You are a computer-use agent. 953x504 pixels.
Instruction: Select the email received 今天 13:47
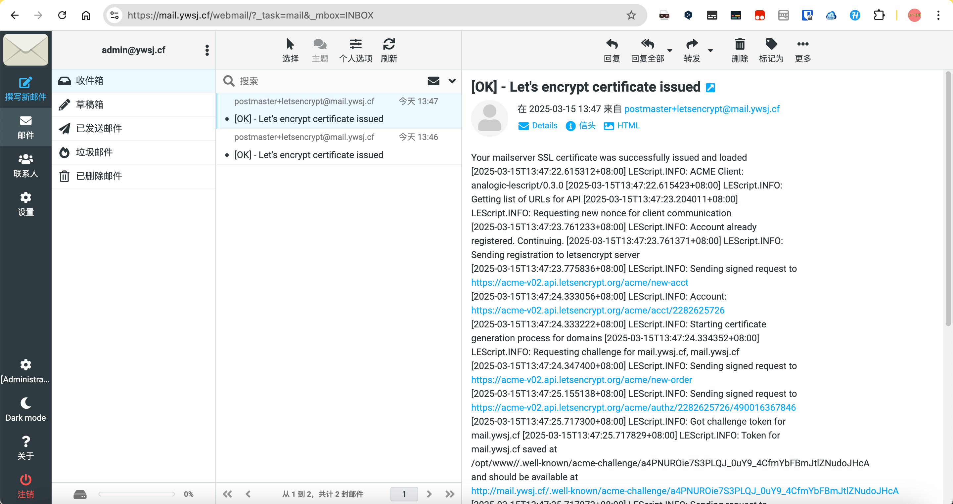339,110
